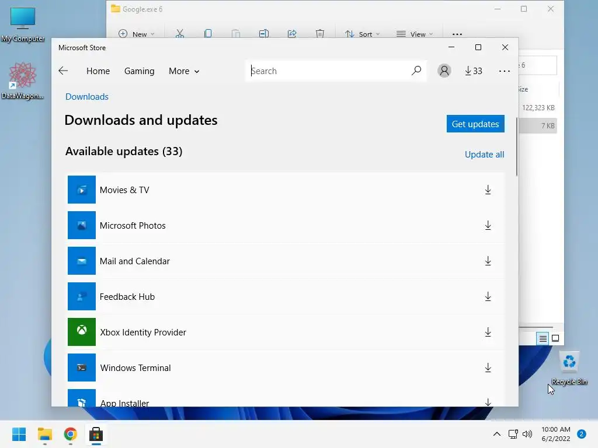This screenshot has height=448, width=598.
Task: Click the Movies & TV row text
Action: (124, 190)
